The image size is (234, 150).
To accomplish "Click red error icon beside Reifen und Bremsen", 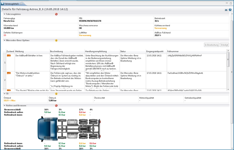I will tap(56, 106).
